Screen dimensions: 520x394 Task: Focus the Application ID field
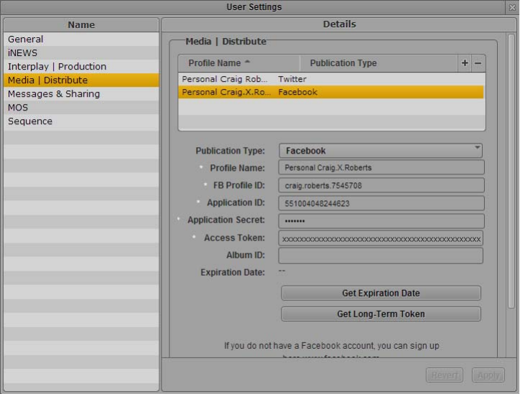[x=381, y=203]
